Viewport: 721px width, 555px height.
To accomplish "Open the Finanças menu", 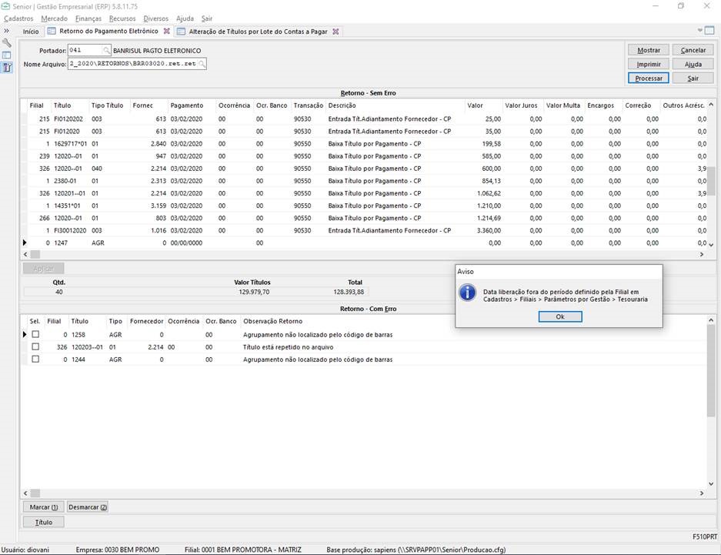I will [x=88, y=18].
